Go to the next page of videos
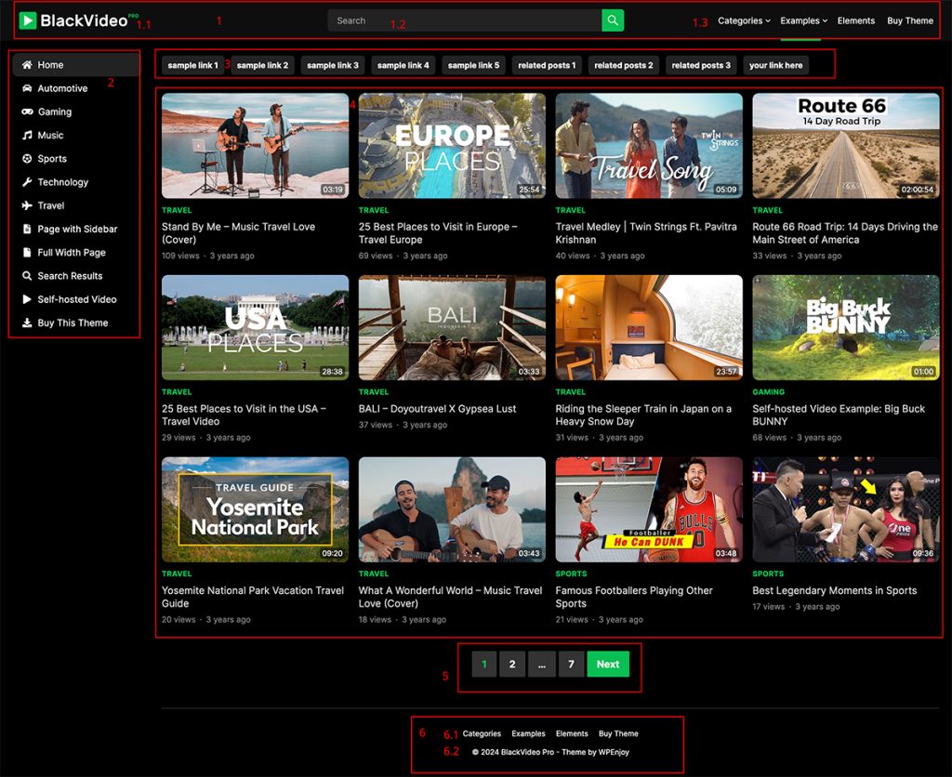 pos(608,664)
